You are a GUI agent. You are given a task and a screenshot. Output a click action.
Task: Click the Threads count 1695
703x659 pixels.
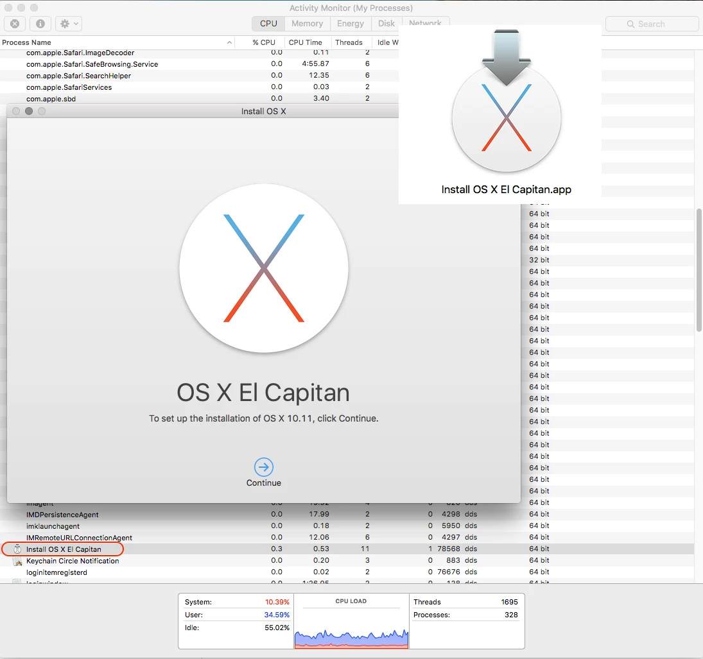[x=509, y=602]
